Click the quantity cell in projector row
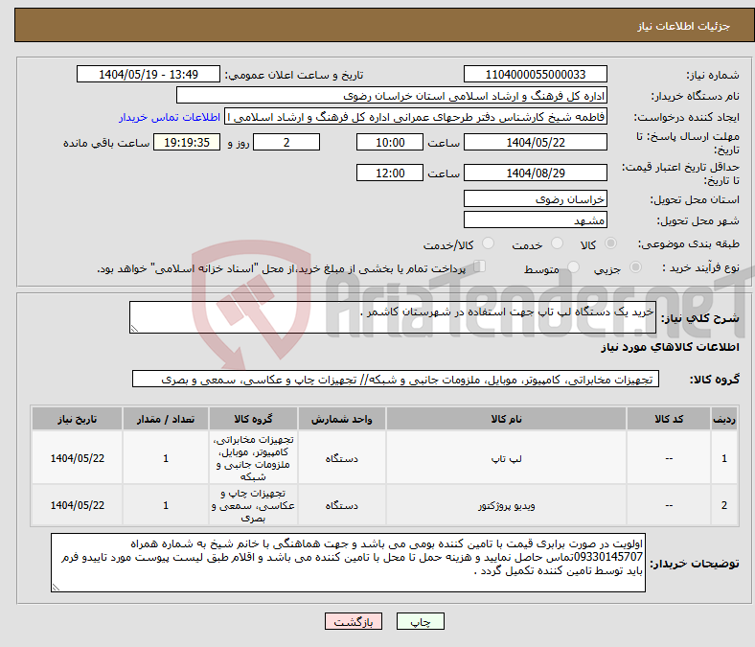755x647 pixels. [x=166, y=505]
